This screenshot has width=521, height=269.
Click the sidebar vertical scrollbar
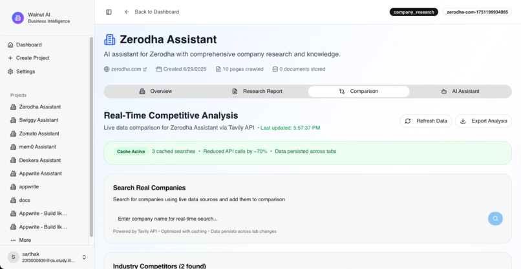coord(91,137)
